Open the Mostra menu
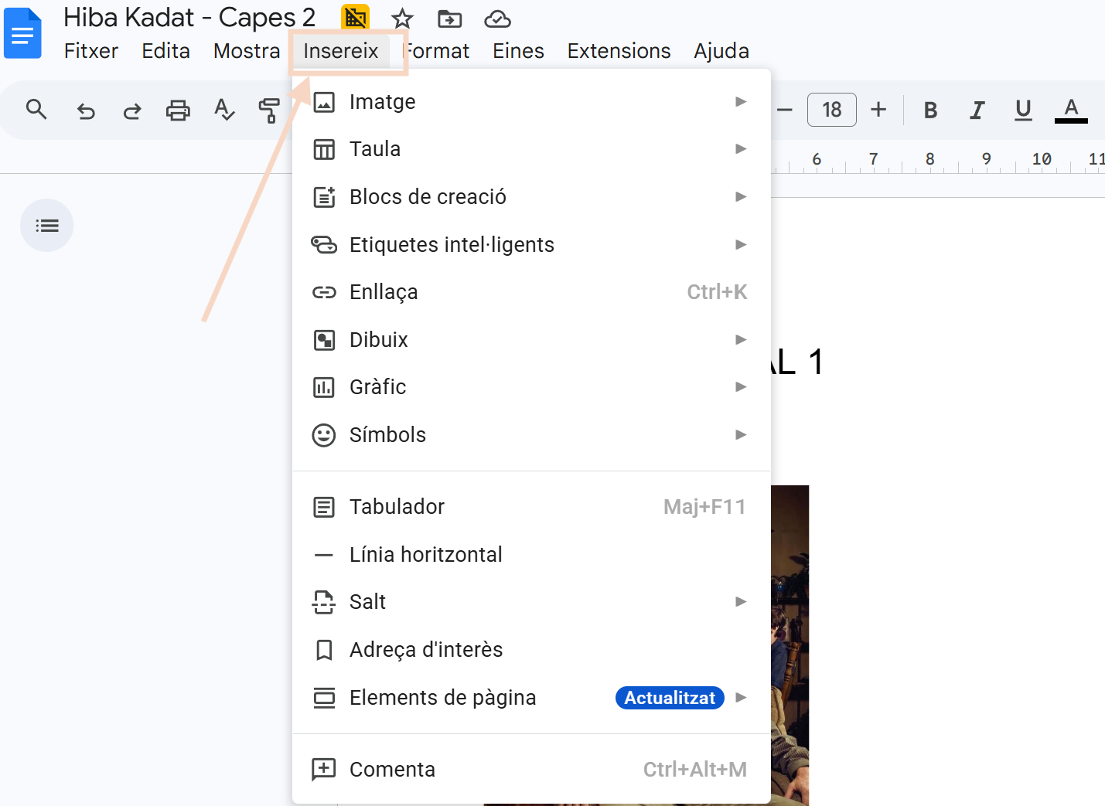The image size is (1105, 806). tap(247, 51)
